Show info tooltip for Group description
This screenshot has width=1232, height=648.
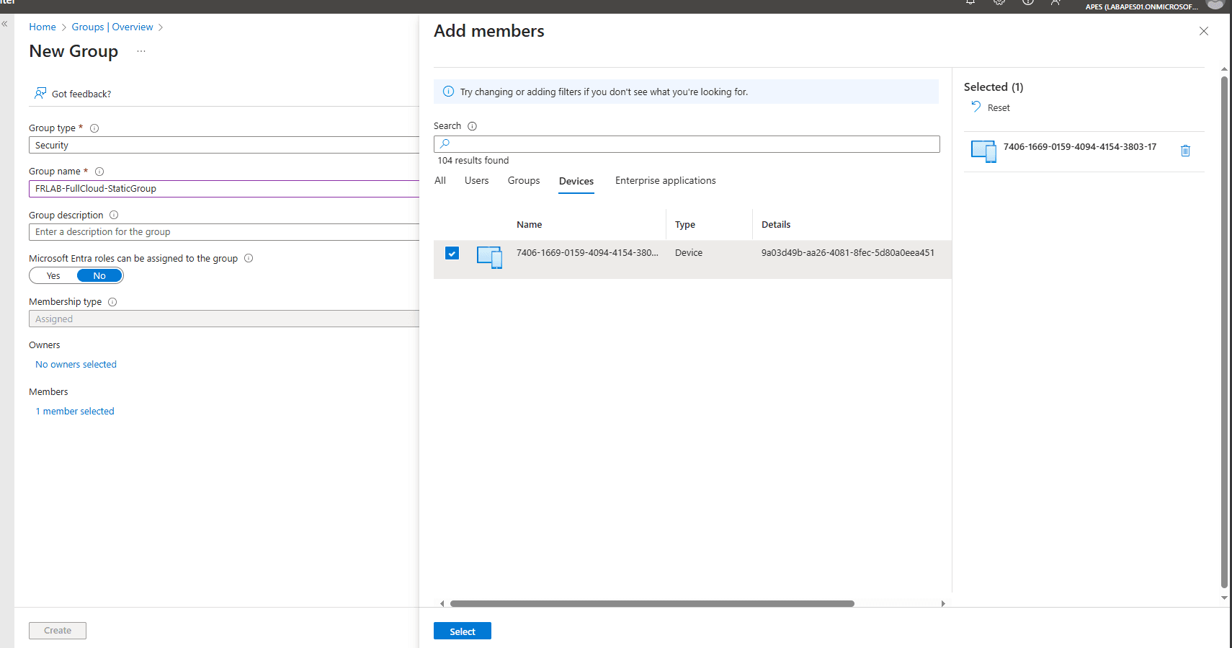click(x=114, y=215)
